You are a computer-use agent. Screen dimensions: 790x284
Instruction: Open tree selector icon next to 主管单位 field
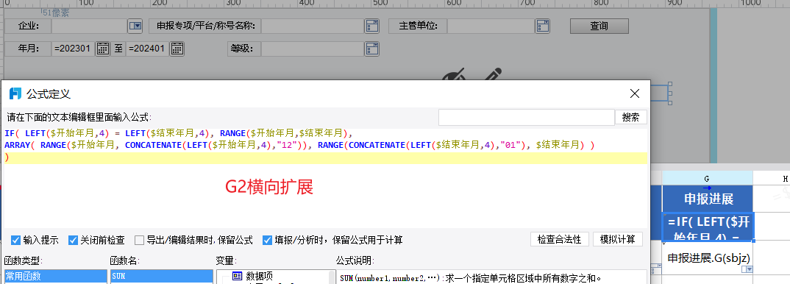tap(543, 26)
